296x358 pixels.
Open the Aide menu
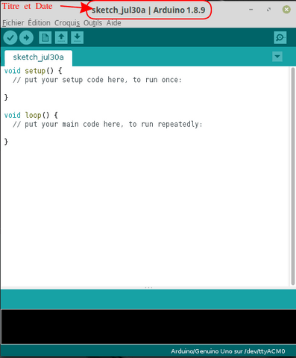pos(114,23)
